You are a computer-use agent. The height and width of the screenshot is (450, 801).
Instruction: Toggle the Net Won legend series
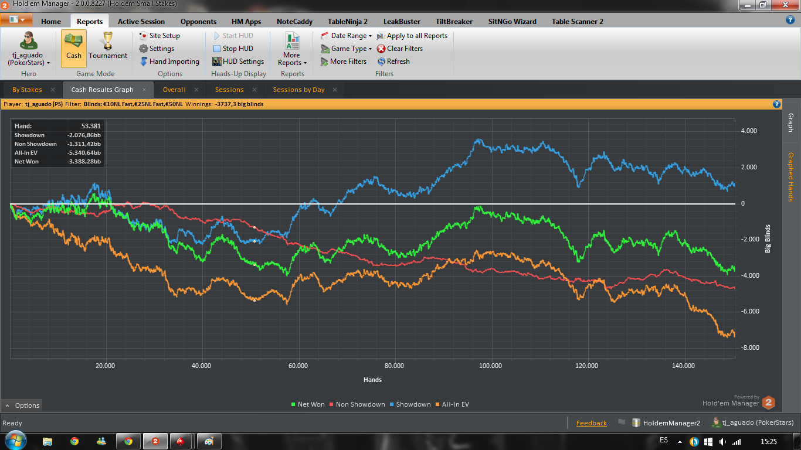(308, 404)
